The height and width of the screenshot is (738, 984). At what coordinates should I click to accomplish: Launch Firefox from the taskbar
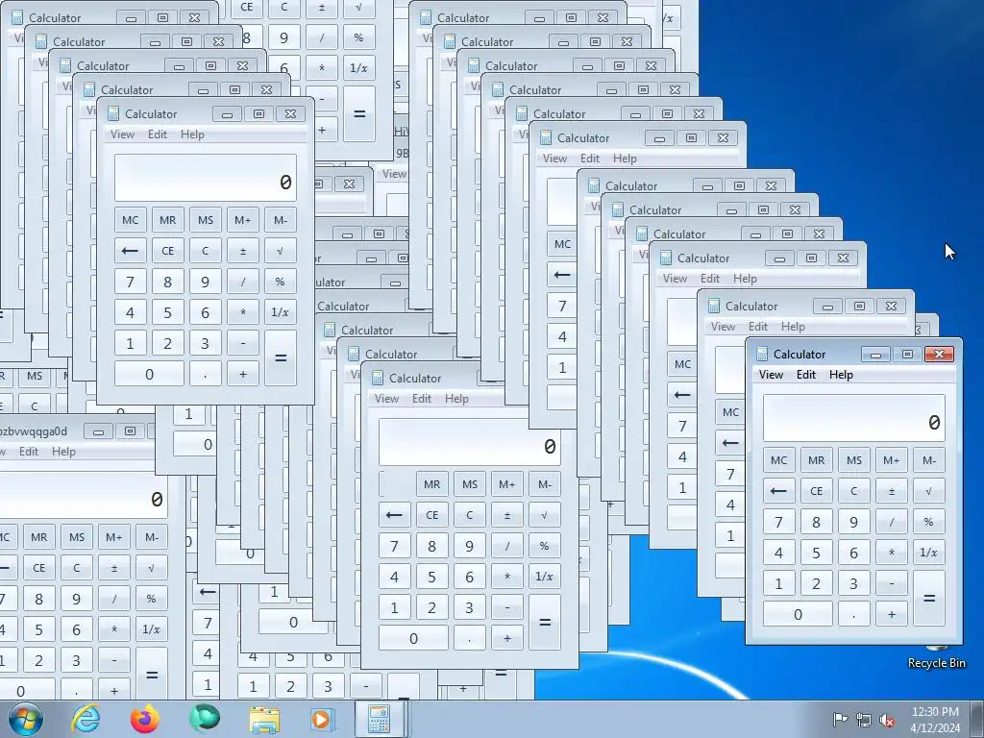pos(145,719)
